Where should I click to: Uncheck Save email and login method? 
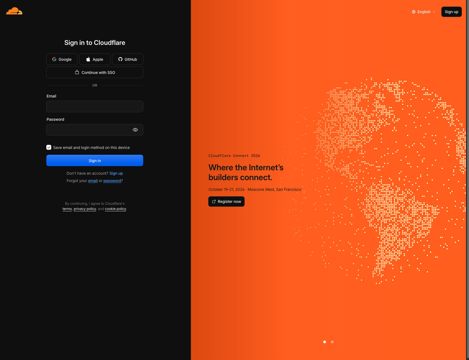pyautogui.click(x=49, y=147)
